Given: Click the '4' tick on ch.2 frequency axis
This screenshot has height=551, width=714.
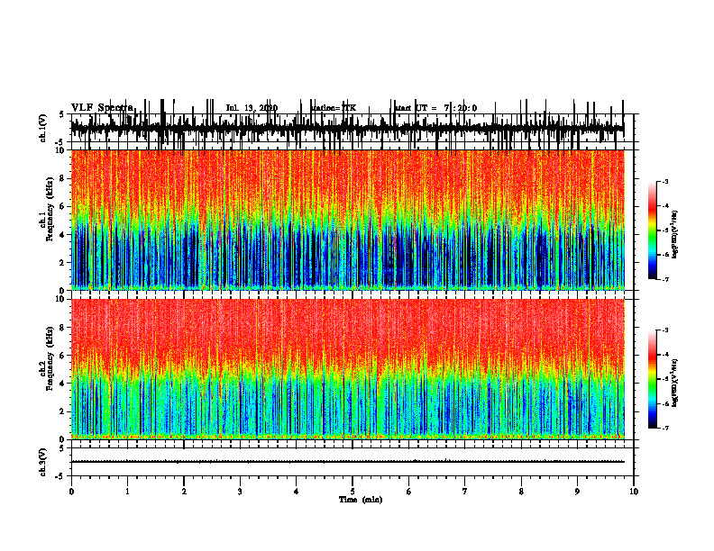Looking at the screenshot, I should (62, 384).
